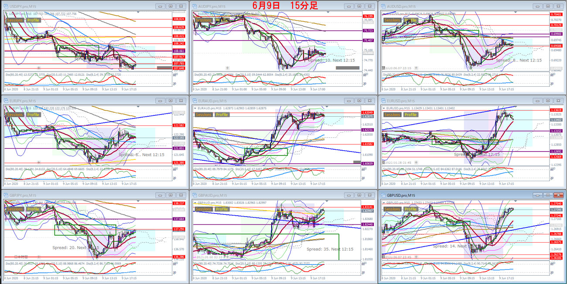Toggle Sessions on the EURJPY chart
Viewport: 567px width, 284px height.
[15, 115]
